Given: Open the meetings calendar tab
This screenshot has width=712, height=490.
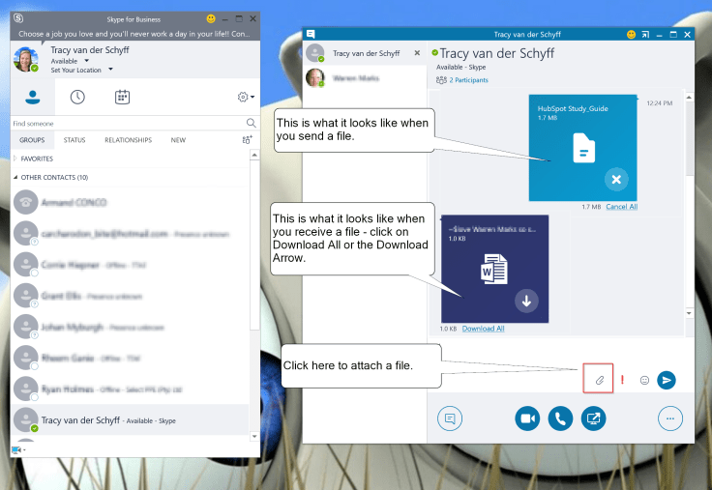Looking at the screenshot, I should pyautogui.click(x=123, y=97).
